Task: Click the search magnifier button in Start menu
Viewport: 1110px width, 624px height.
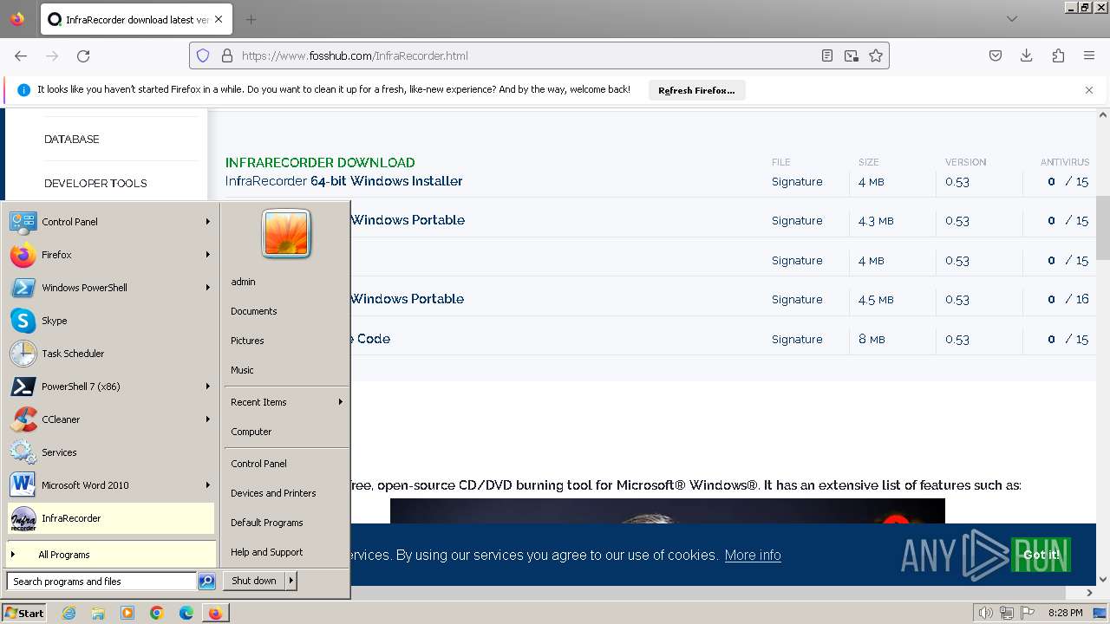Action: (206, 582)
